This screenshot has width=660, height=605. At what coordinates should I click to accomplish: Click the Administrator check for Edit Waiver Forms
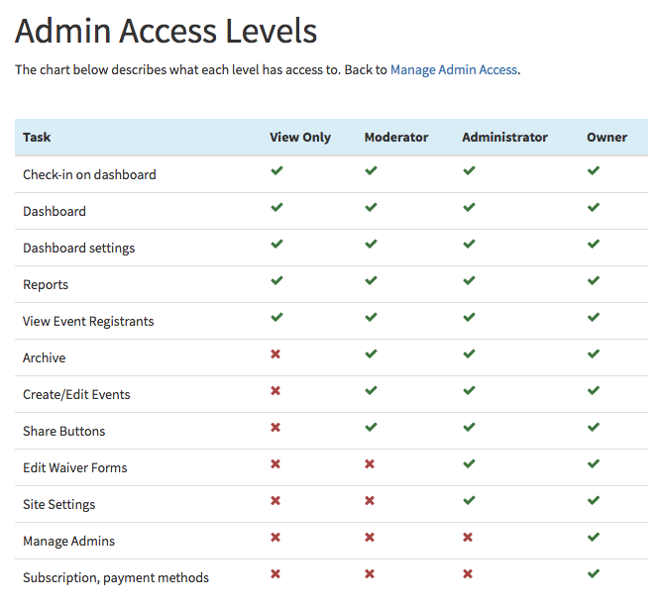(469, 463)
